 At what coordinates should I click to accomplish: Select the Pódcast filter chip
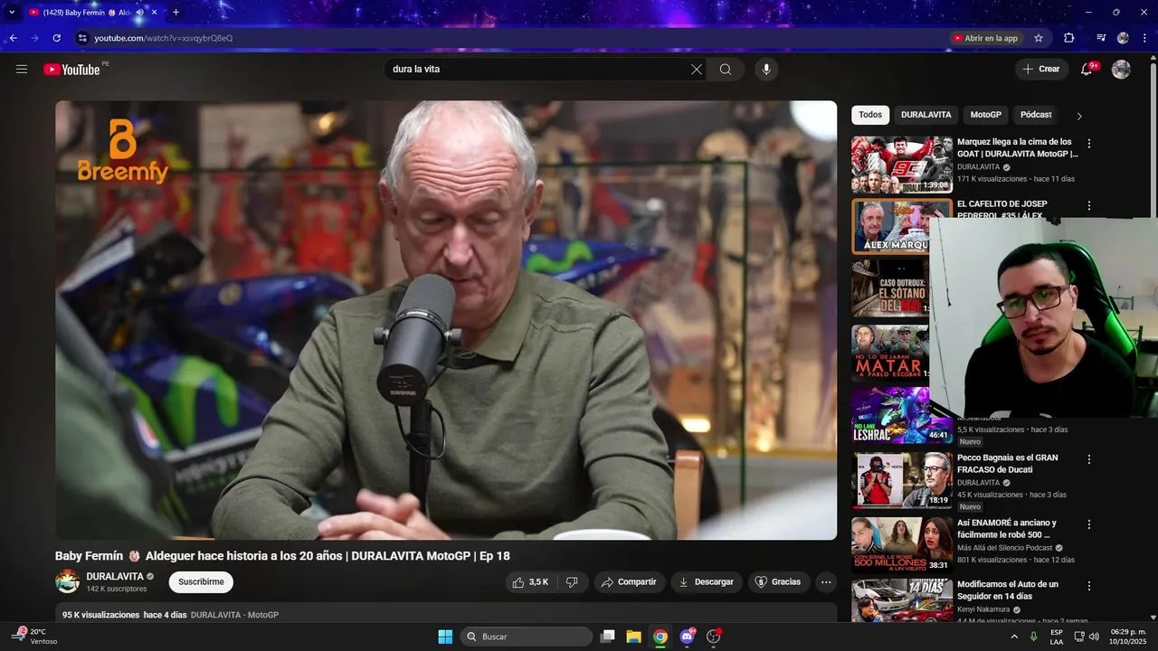[x=1036, y=115]
